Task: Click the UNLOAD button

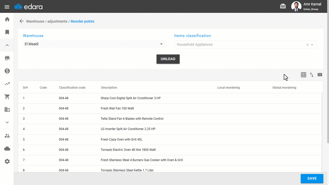Action: tap(168, 59)
